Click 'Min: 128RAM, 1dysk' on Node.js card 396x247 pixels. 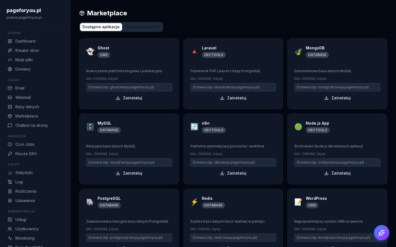(x=310, y=154)
